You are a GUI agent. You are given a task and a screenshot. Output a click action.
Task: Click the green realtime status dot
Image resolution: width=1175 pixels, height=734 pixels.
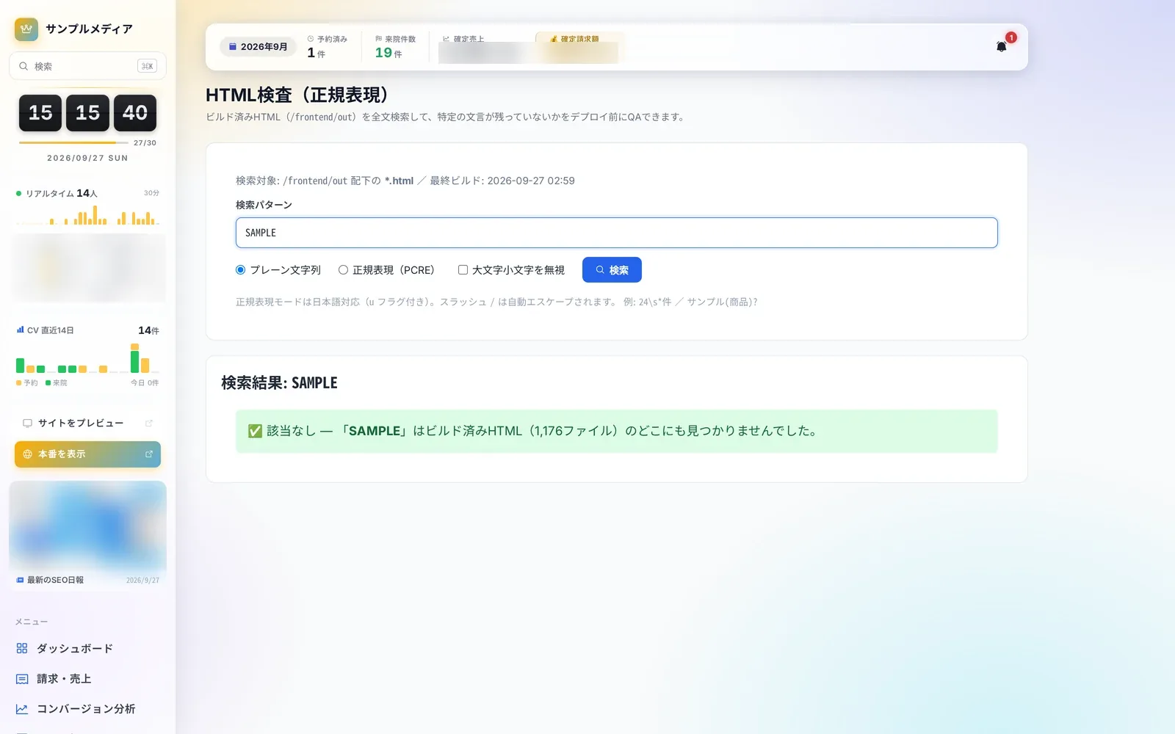(19, 194)
